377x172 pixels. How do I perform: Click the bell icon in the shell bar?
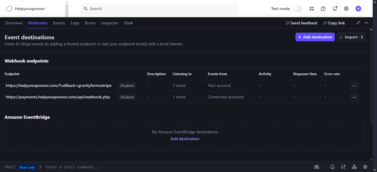pos(332,167)
